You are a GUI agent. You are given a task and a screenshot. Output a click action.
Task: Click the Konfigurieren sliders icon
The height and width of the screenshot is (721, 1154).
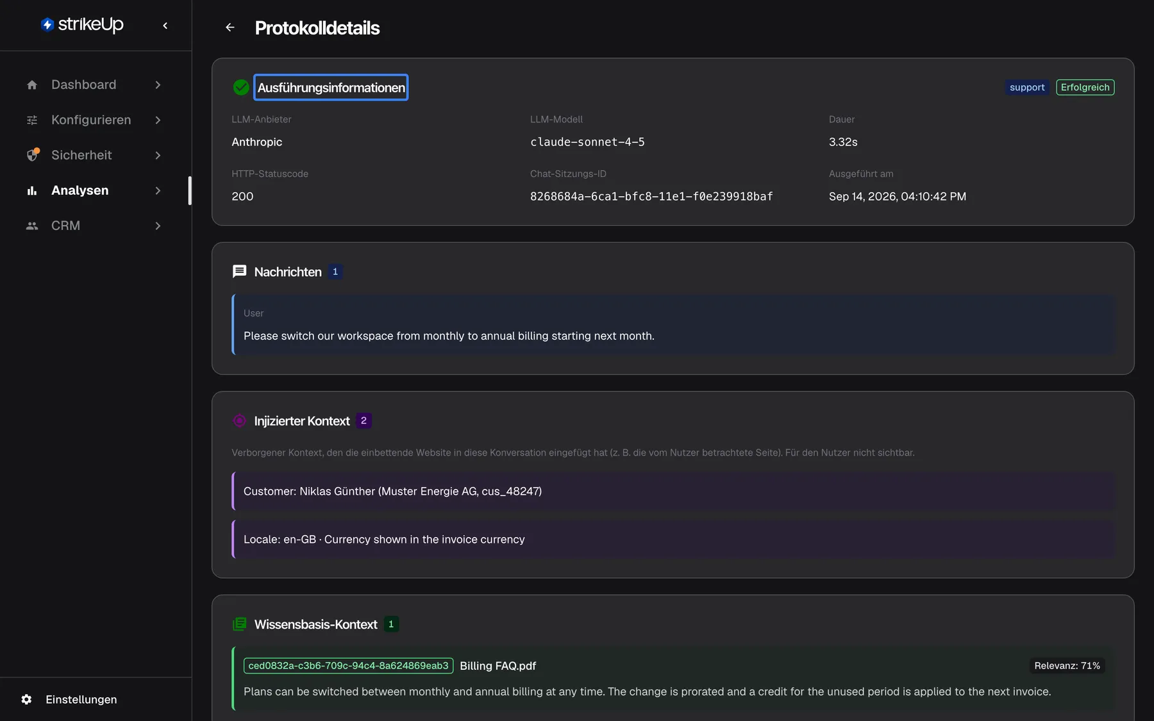point(32,120)
